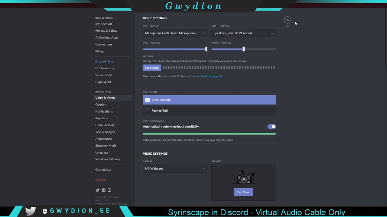This screenshot has width=387, height=217.
Task: Open the Instagram social icon in the sidebar
Action: tap(109, 190)
